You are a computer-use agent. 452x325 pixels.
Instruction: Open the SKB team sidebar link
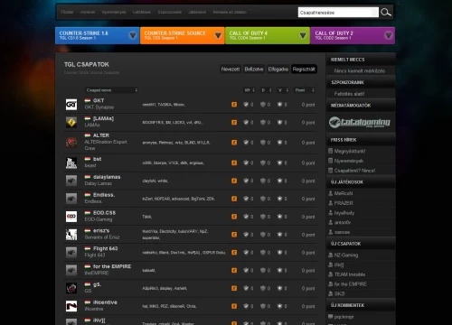click(339, 293)
